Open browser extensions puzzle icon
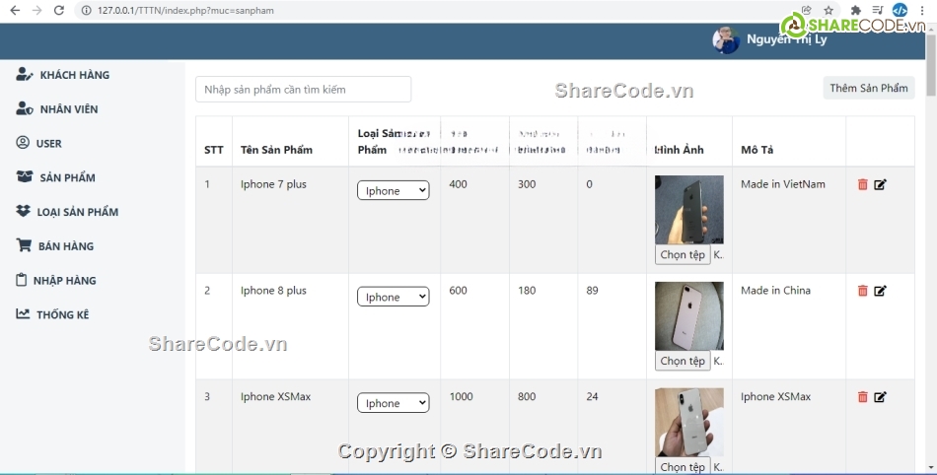 pyautogui.click(x=856, y=10)
